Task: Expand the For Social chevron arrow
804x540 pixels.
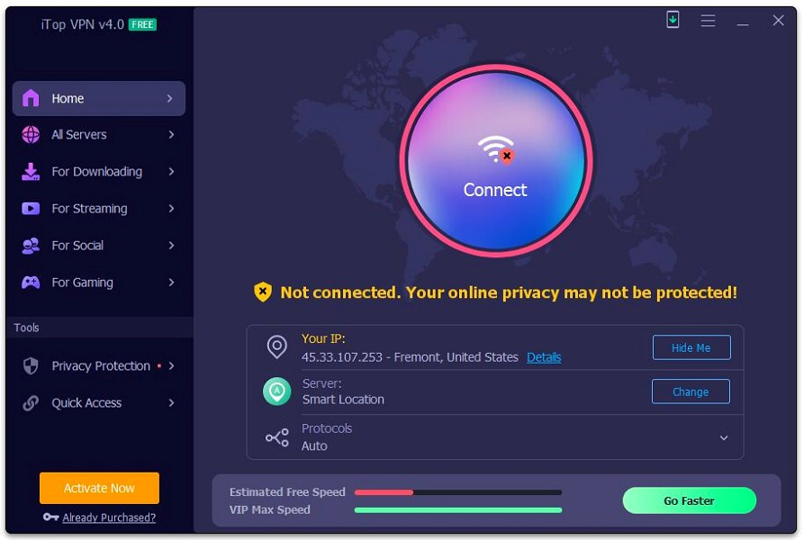Action: point(171,246)
